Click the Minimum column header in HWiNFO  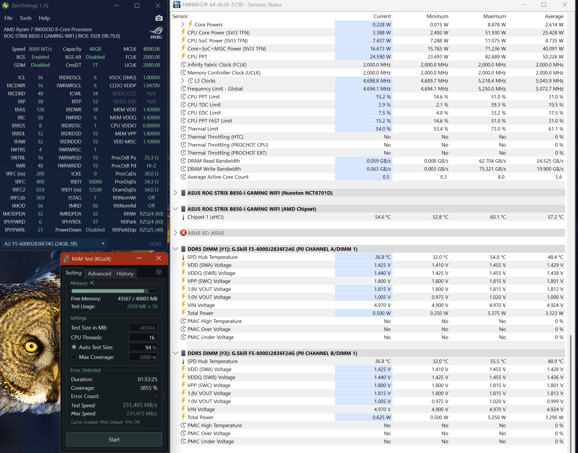tap(421, 16)
